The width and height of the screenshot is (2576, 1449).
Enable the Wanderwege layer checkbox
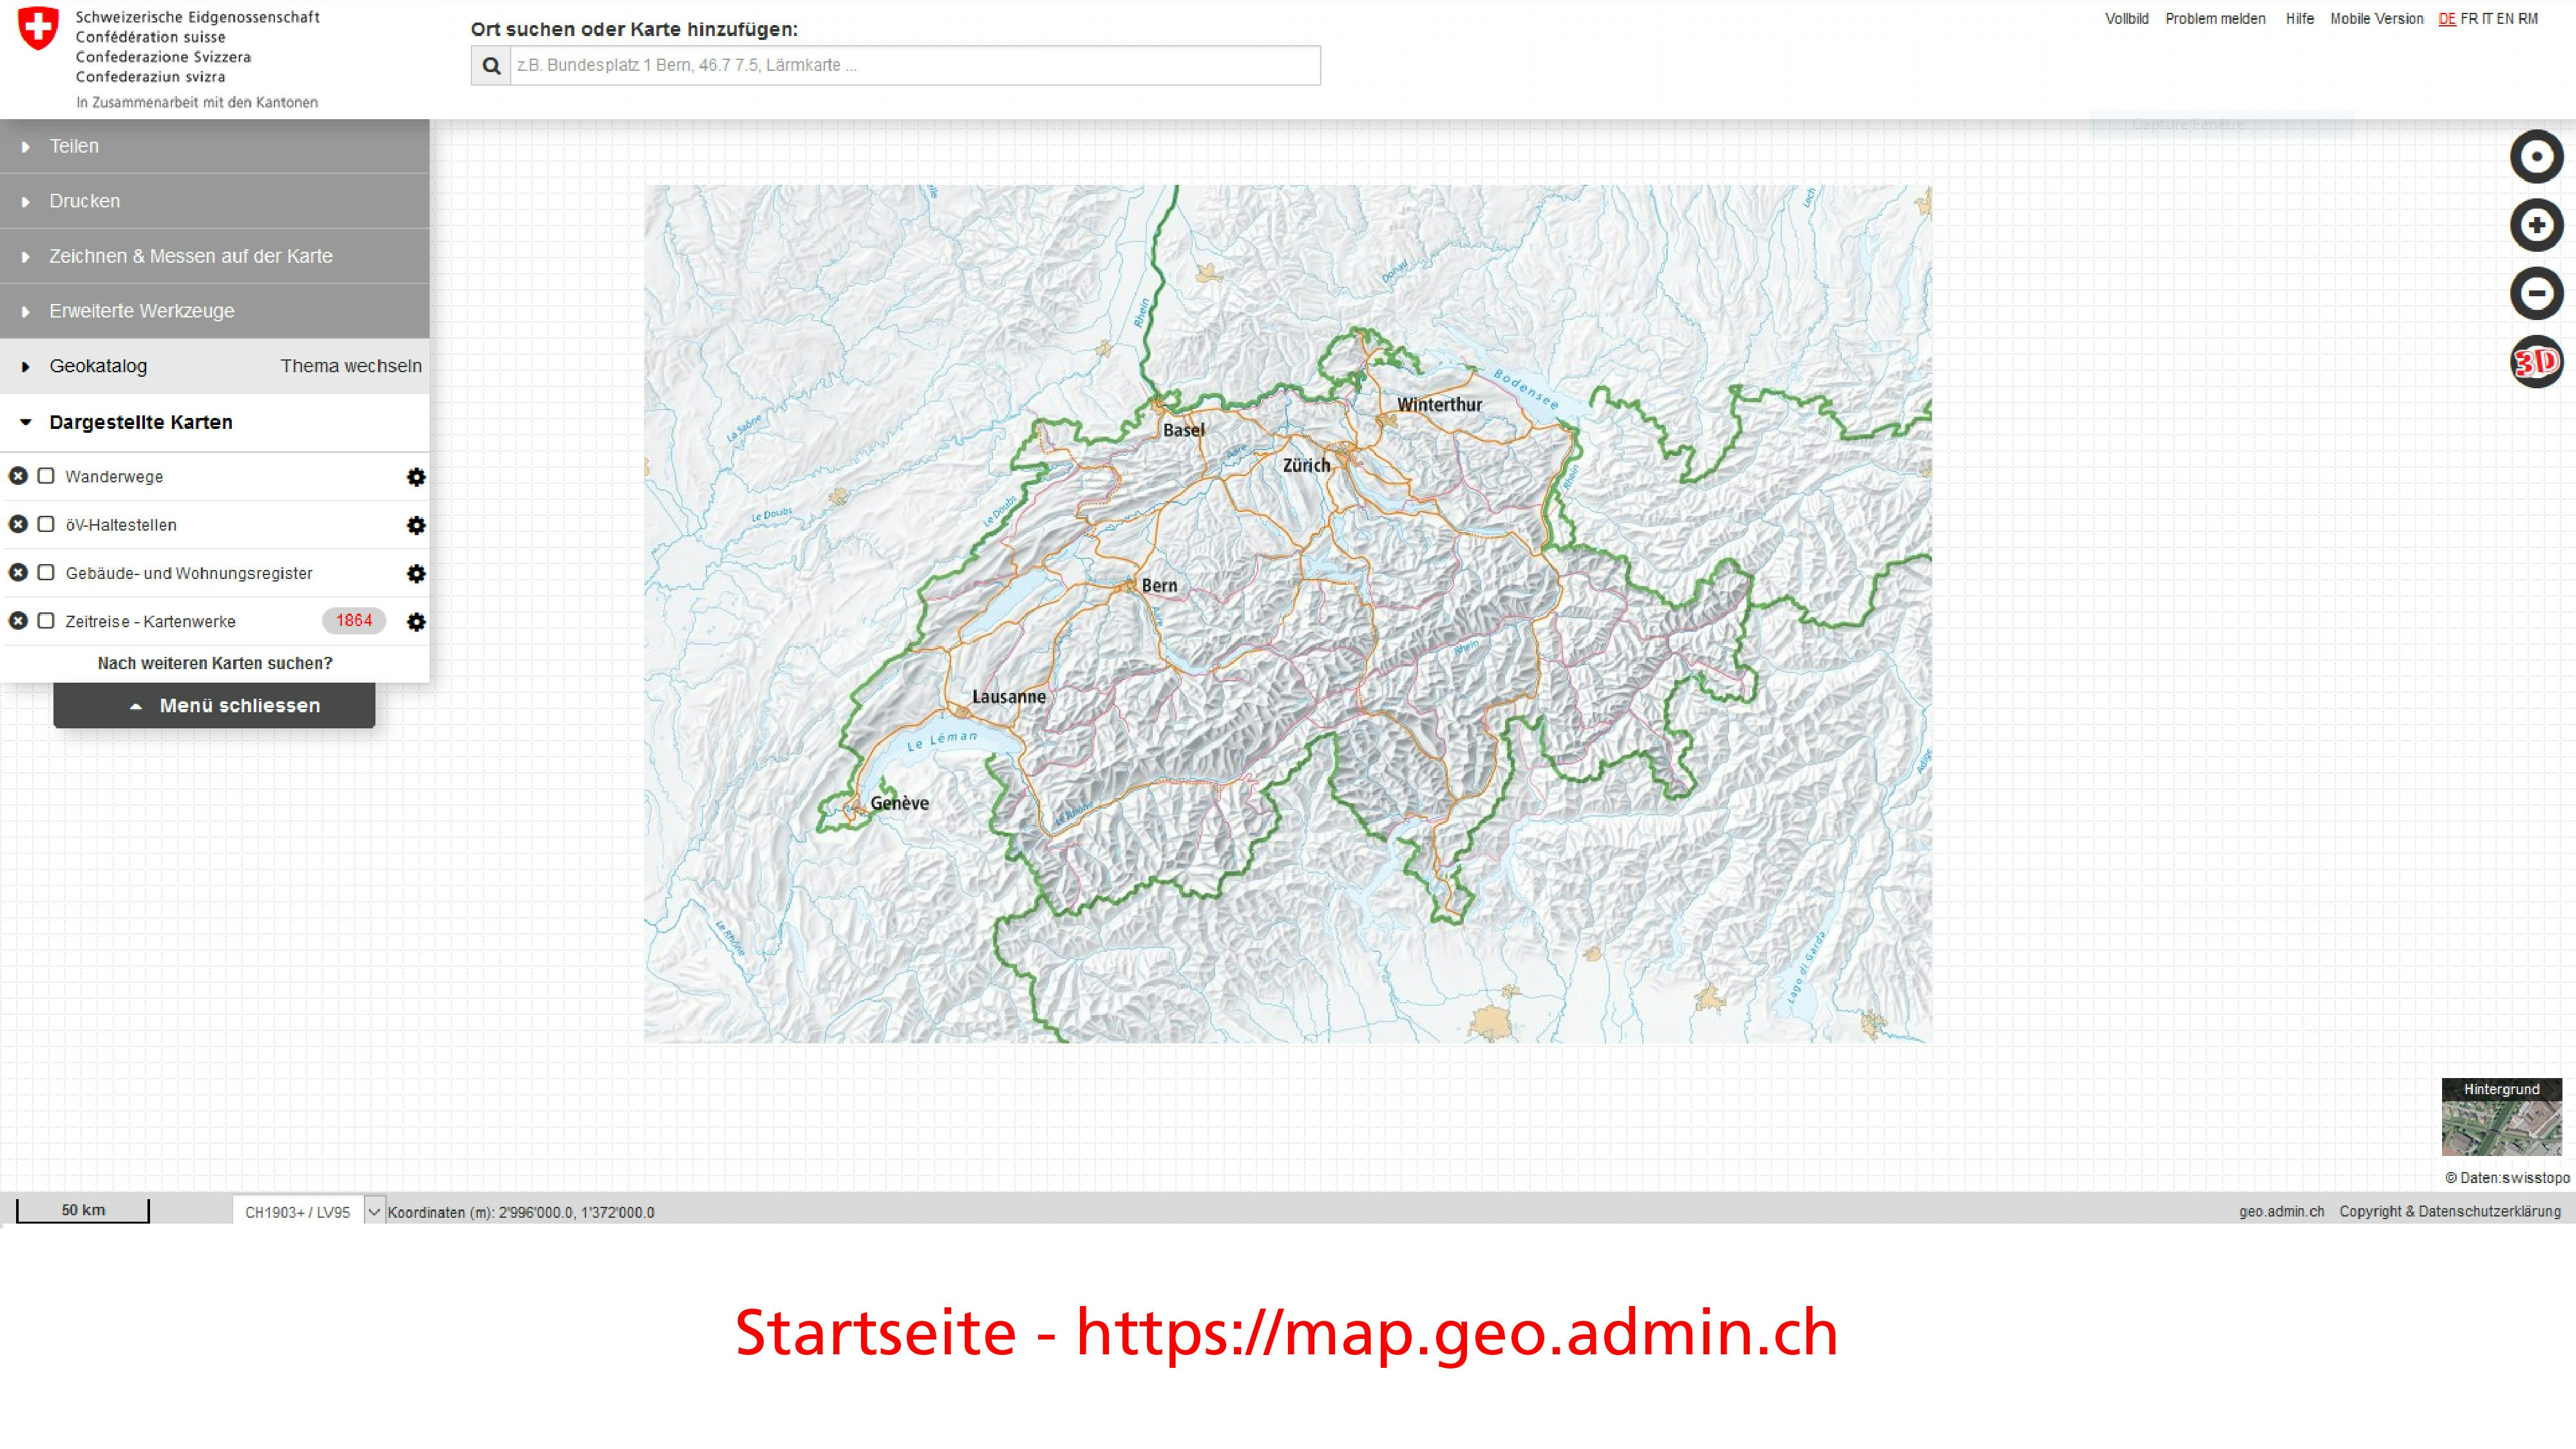click(46, 476)
